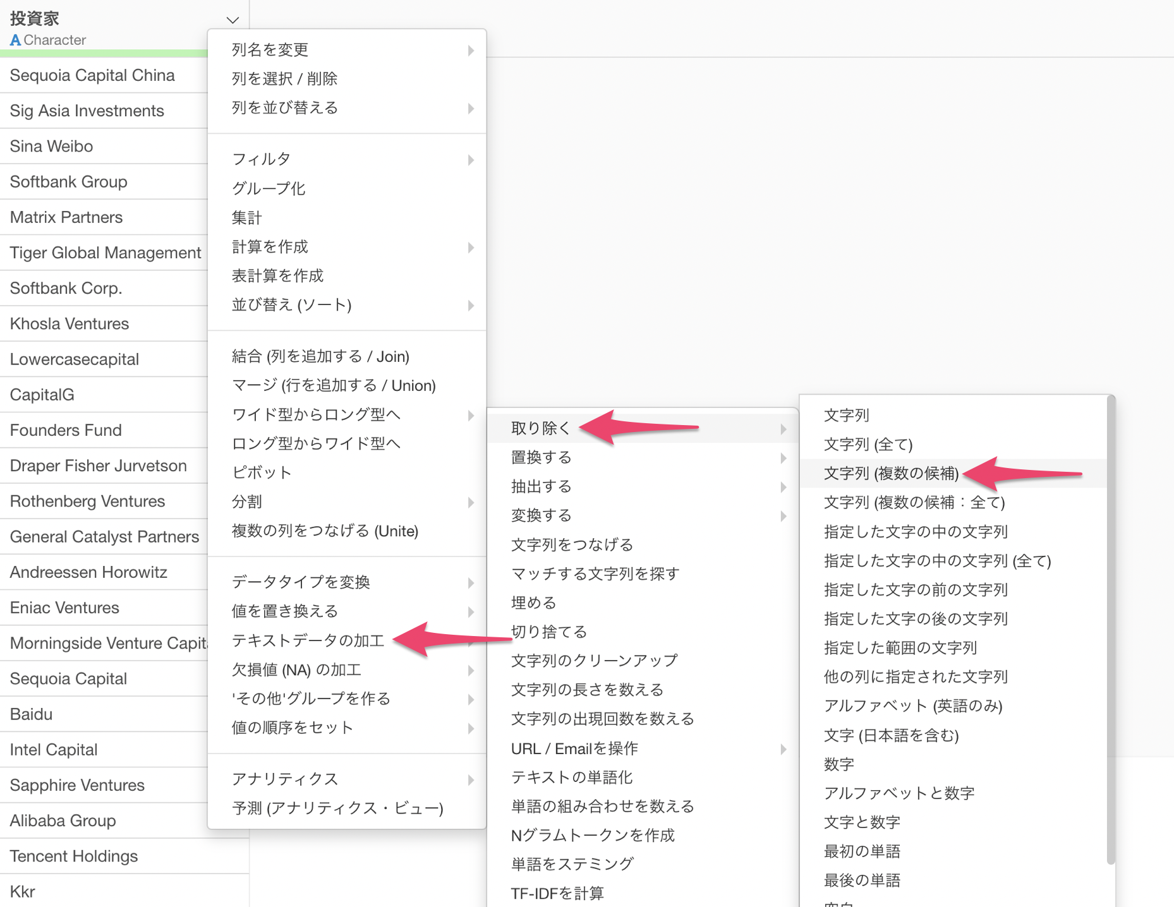Expand the フィルタ submenu arrow
The image size is (1174, 907).
click(x=471, y=160)
